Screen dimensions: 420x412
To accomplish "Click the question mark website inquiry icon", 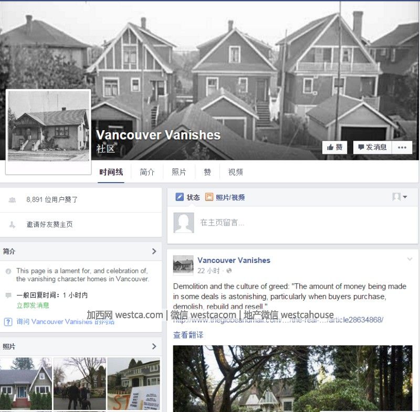I will (x=8, y=322).
